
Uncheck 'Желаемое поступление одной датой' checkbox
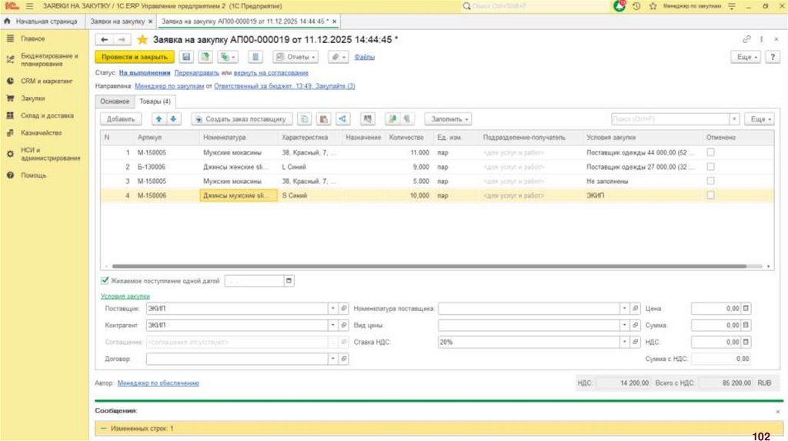point(105,281)
